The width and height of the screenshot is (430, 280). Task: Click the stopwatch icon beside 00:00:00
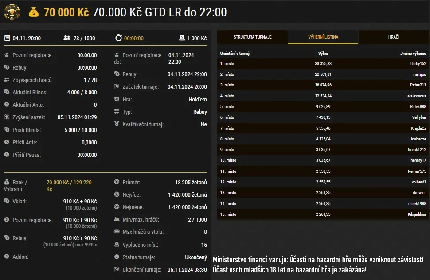pyautogui.click(x=118, y=38)
